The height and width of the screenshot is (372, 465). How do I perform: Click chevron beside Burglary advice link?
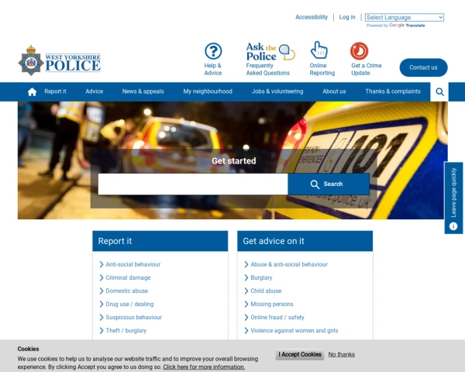point(246,277)
